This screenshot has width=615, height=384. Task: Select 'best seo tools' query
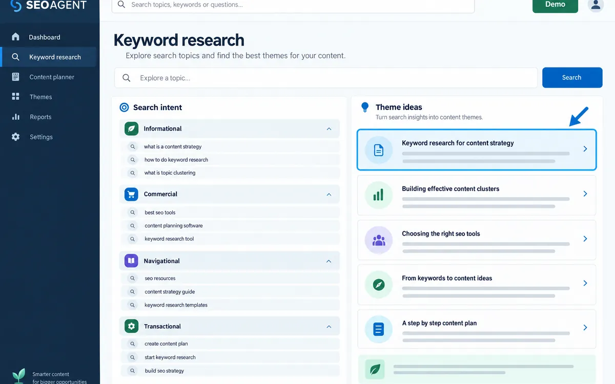231,212
